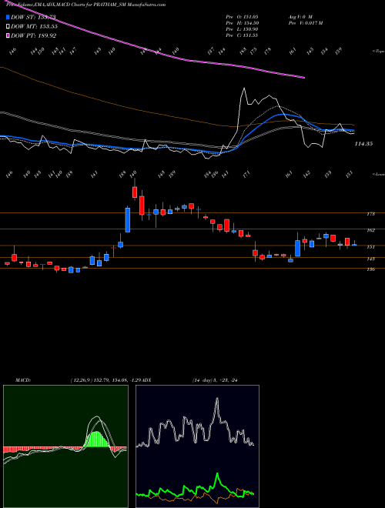Click the MACD (12,26,9) values text
The height and width of the screenshot is (508, 385).
click(x=105, y=380)
